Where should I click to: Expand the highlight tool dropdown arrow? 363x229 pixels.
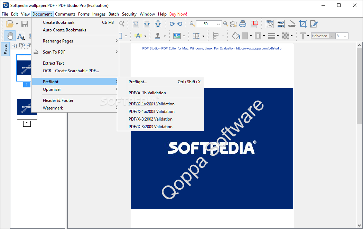click(x=146, y=36)
